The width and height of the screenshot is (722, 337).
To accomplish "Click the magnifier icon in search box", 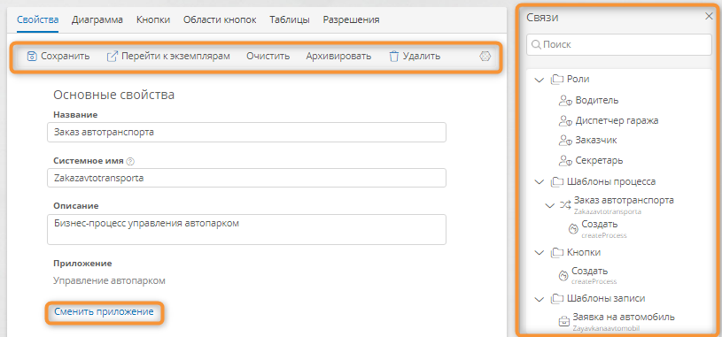I will 537,44.
